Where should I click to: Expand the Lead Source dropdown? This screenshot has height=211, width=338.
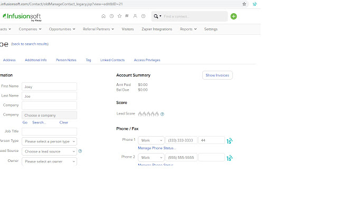tap(49, 151)
